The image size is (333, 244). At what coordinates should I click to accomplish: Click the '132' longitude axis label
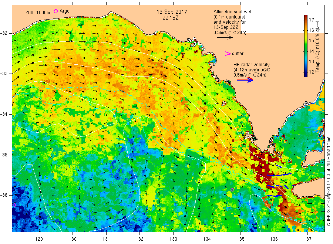pyautogui.click(x=140, y=239)
